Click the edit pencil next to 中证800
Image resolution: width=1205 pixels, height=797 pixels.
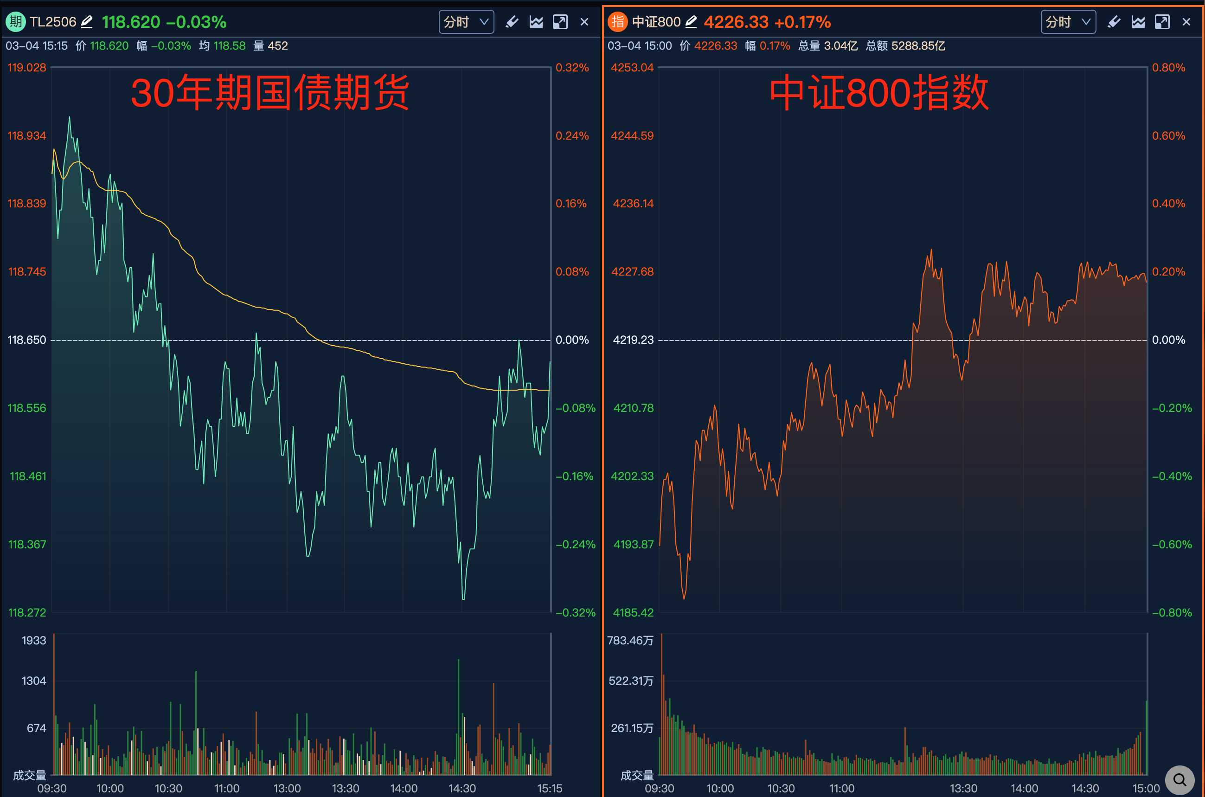(x=691, y=22)
